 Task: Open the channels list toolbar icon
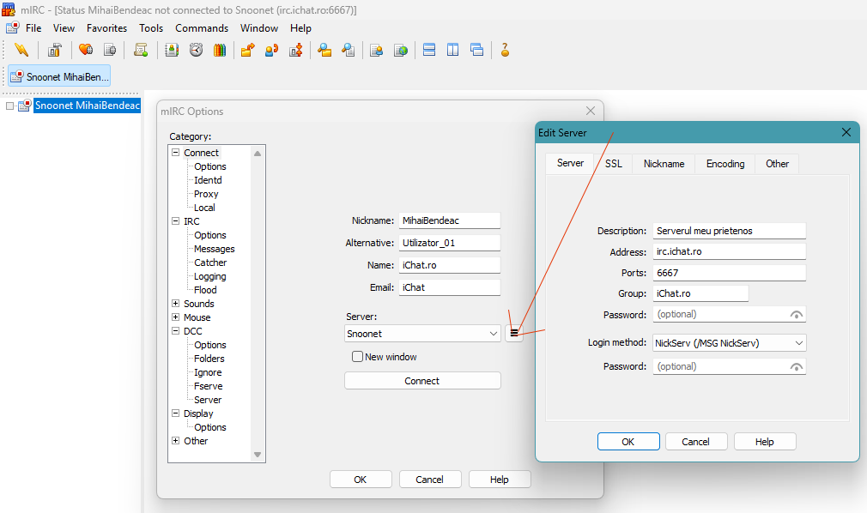click(x=110, y=50)
